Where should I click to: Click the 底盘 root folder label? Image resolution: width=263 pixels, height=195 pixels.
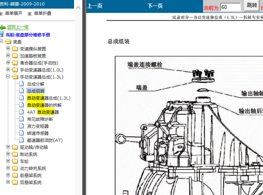pos(17,42)
